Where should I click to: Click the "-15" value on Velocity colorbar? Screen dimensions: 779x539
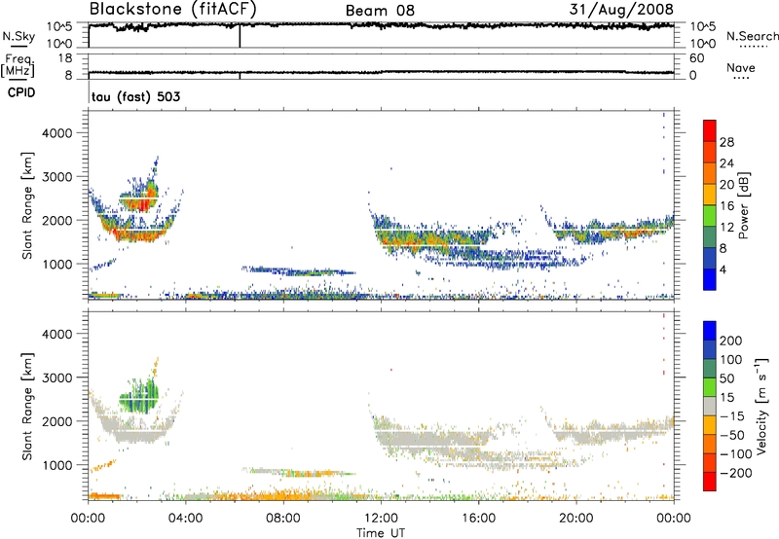[733, 416]
